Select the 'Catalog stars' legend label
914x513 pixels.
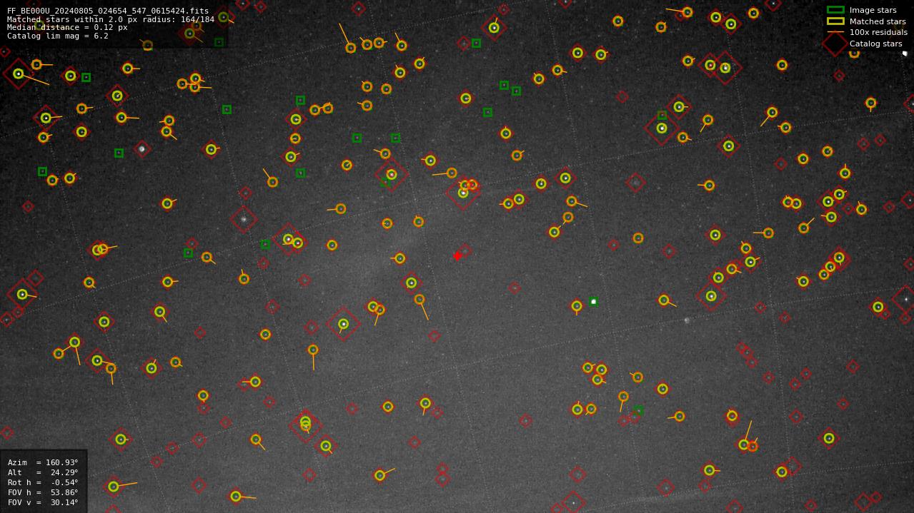coord(875,44)
